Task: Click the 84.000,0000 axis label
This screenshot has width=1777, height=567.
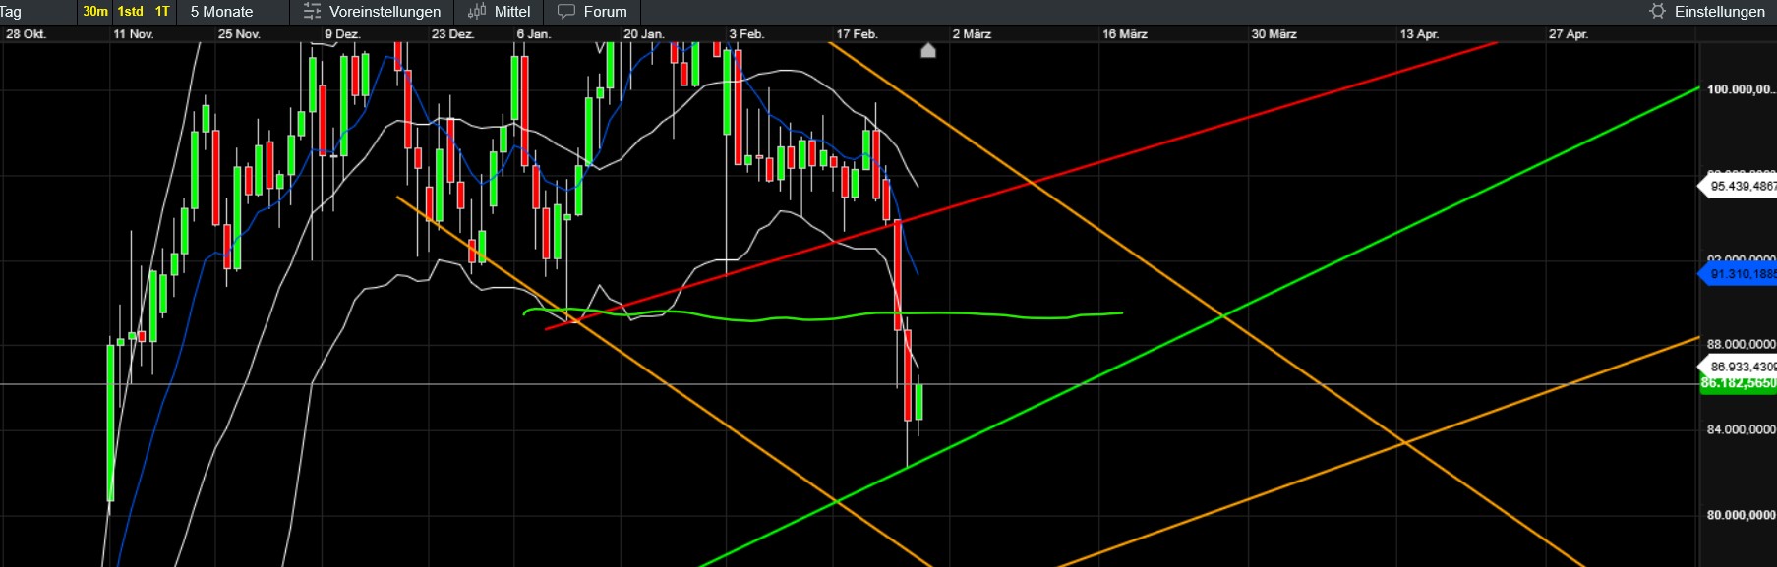Action: tap(1741, 429)
